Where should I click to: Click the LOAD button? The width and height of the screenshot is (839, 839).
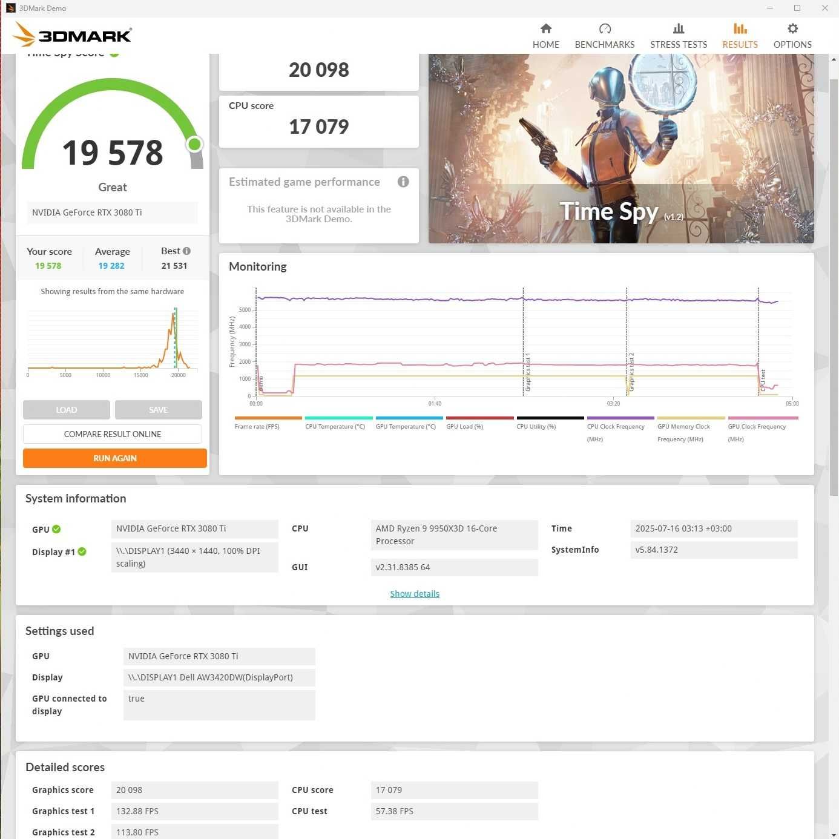click(x=67, y=410)
